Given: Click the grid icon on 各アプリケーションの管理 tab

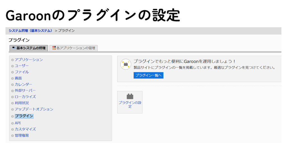Looking at the screenshot, I should tap(54, 48).
